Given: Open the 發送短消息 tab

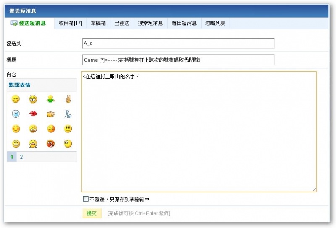Looking at the screenshot, I should [29, 23].
